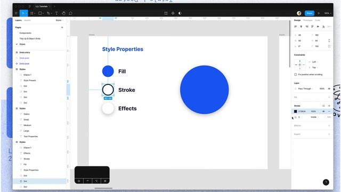Open the help question mark button

(326, 182)
